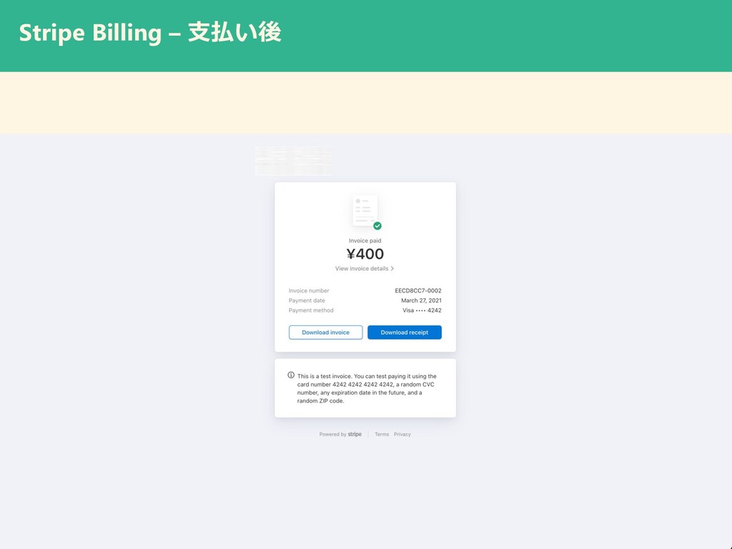Select invoice number EECD8CC7-0002
Screen dimensions: 732x549
[x=417, y=290]
